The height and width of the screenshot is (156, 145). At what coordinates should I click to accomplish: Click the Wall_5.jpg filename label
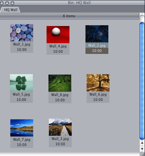[x=21, y=94]
